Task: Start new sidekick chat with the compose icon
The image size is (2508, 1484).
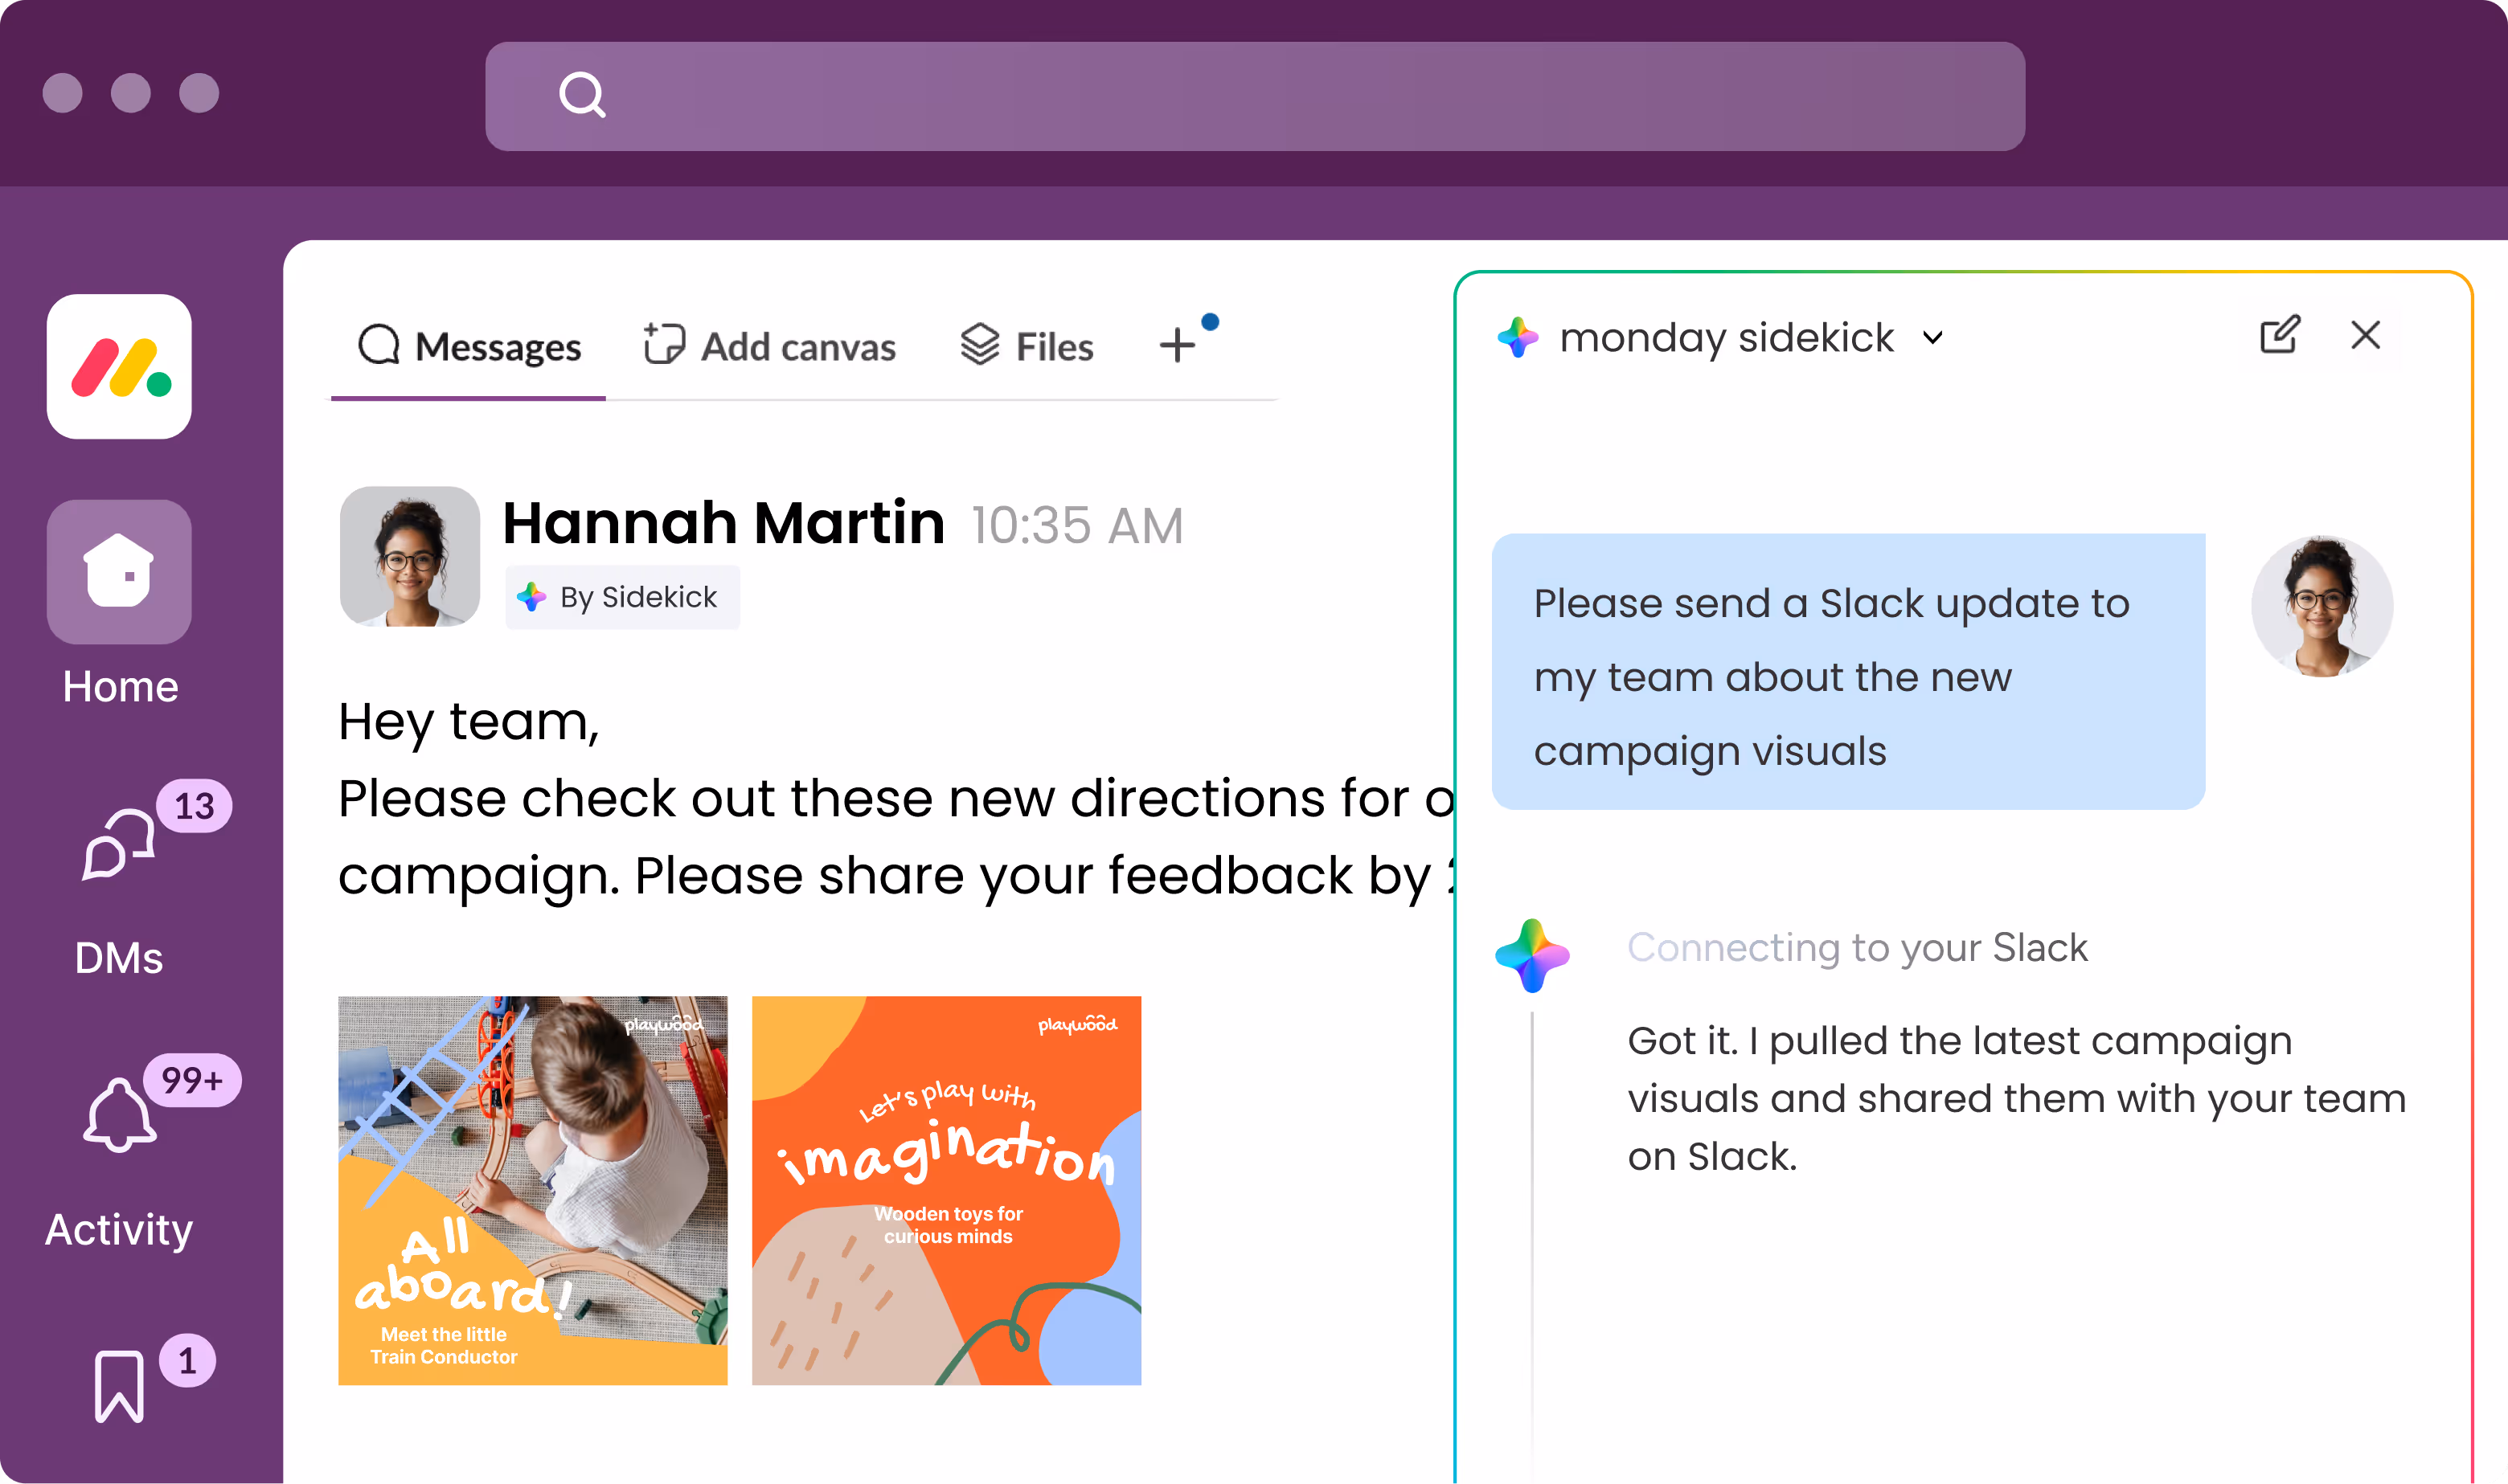Action: pos(2279,335)
